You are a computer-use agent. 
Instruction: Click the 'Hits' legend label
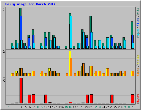(x=138, y=11)
